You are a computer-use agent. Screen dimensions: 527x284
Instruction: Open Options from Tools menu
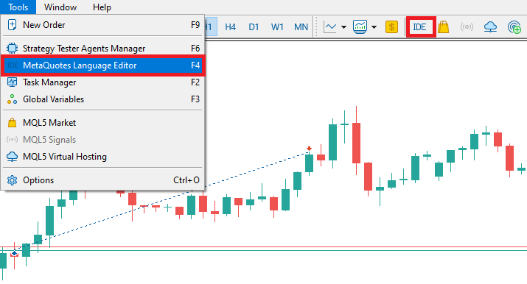pos(102,180)
